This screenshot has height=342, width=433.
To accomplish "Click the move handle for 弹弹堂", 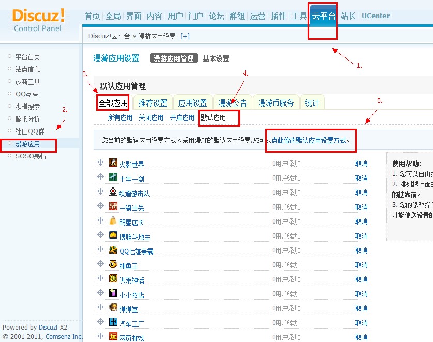I will pyautogui.click(x=100, y=307).
